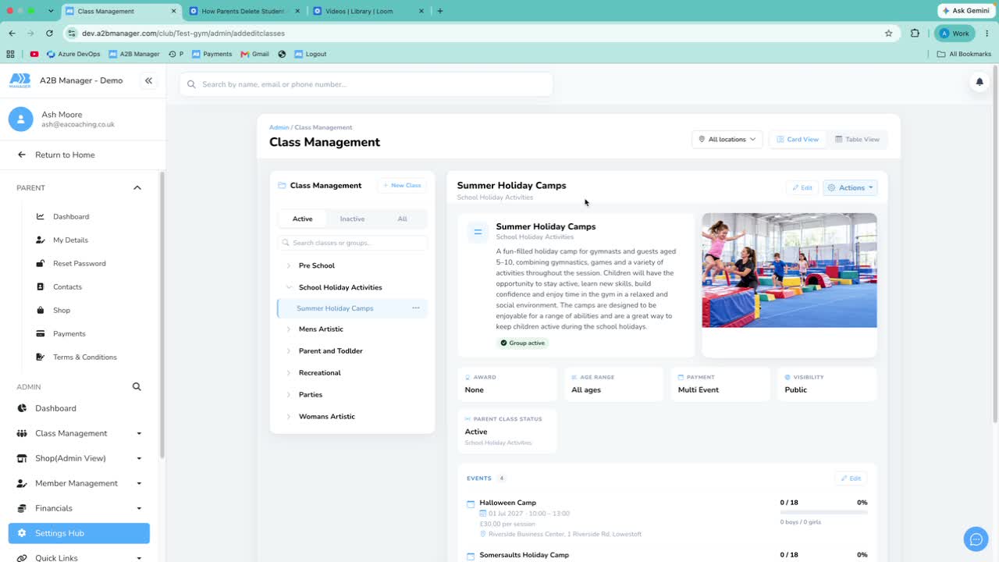Edit the Summer Holiday Camps class
This screenshot has width=999, height=562.
[x=802, y=187]
